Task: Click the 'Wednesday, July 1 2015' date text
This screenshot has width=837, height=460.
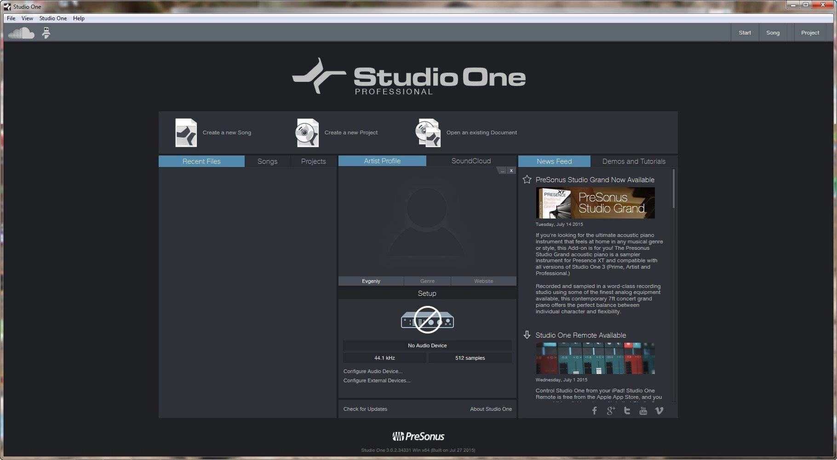Action: click(561, 380)
